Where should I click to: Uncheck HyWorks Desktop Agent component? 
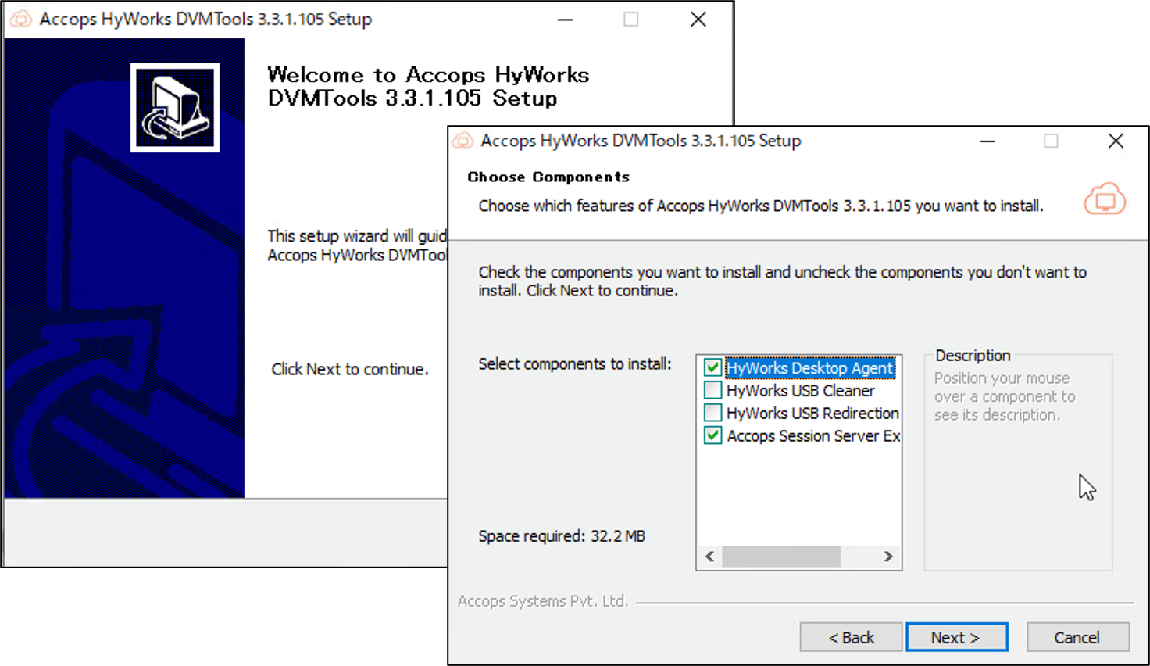(x=712, y=367)
